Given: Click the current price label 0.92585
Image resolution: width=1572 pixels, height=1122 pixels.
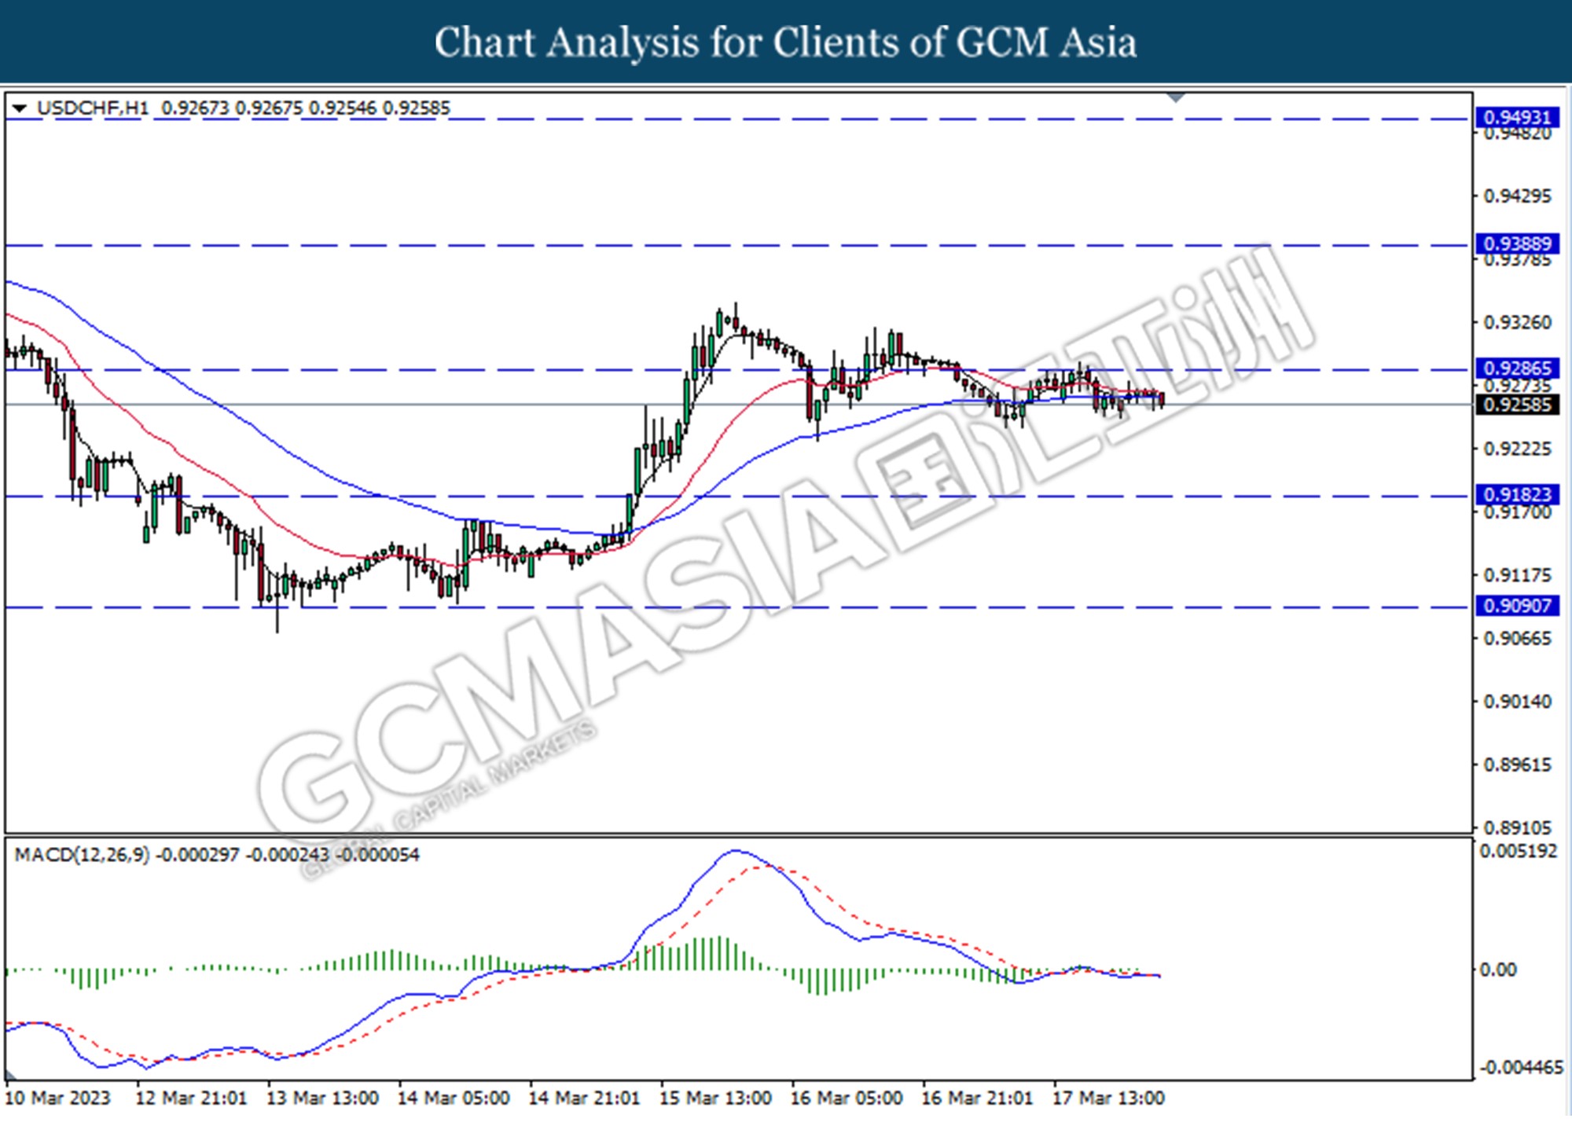Looking at the screenshot, I should click(1517, 405).
